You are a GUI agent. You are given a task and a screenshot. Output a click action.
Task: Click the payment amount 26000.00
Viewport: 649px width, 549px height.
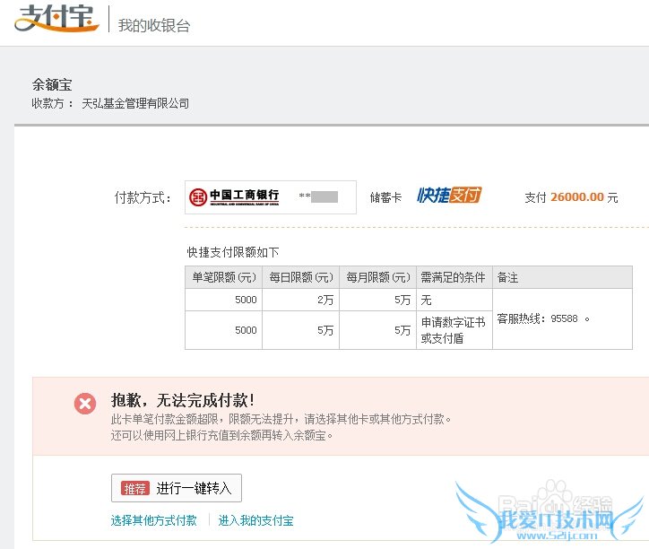click(x=577, y=196)
